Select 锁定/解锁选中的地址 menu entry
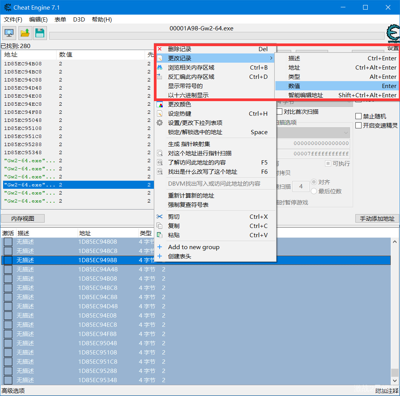Screen dimensions: 400x396 point(215,132)
